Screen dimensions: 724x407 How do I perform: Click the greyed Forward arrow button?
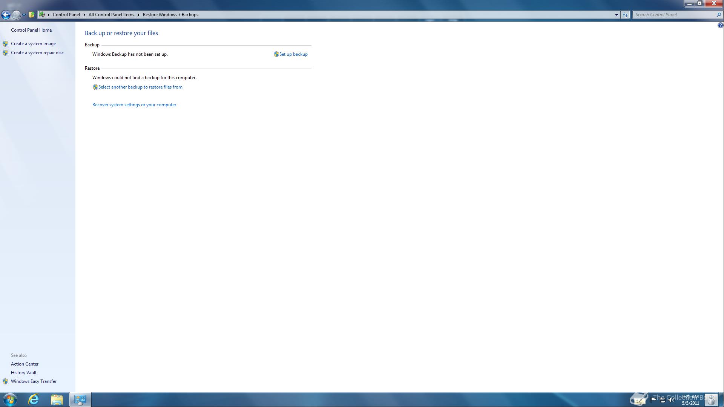pyautogui.click(x=16, y=15)
